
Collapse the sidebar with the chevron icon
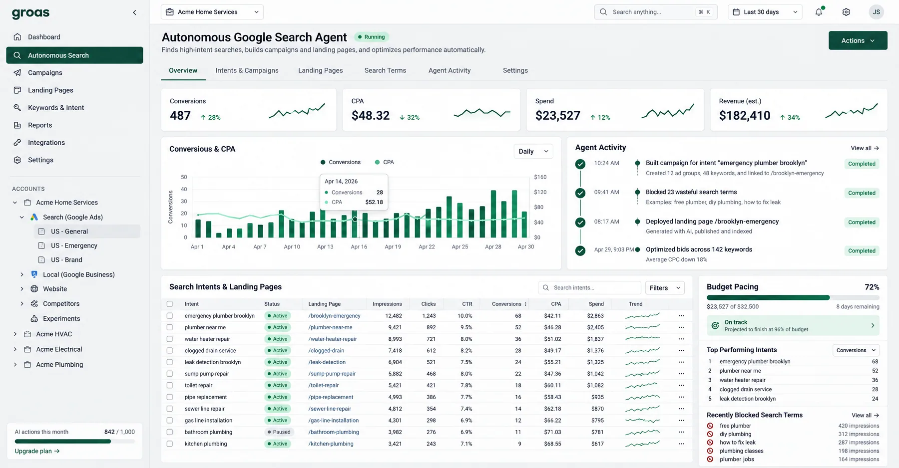[134, 12]
